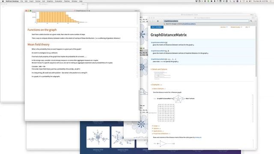Open the Graphics menu
Viewport: 274px width, 154px height.
[x=50, y=1]
